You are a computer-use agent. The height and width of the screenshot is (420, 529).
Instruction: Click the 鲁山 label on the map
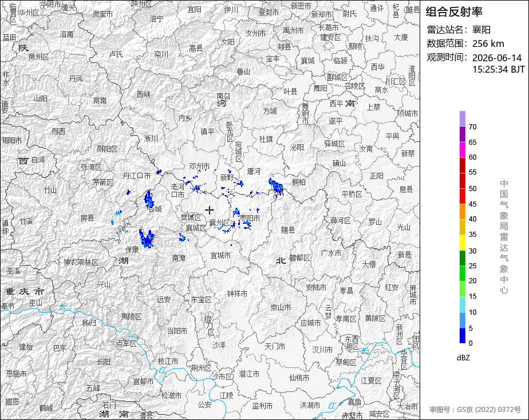click(x=243, y=72)
